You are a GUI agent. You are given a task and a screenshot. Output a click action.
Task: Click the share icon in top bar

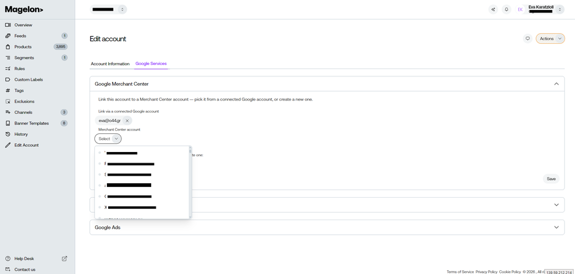[x=493, y=9]
